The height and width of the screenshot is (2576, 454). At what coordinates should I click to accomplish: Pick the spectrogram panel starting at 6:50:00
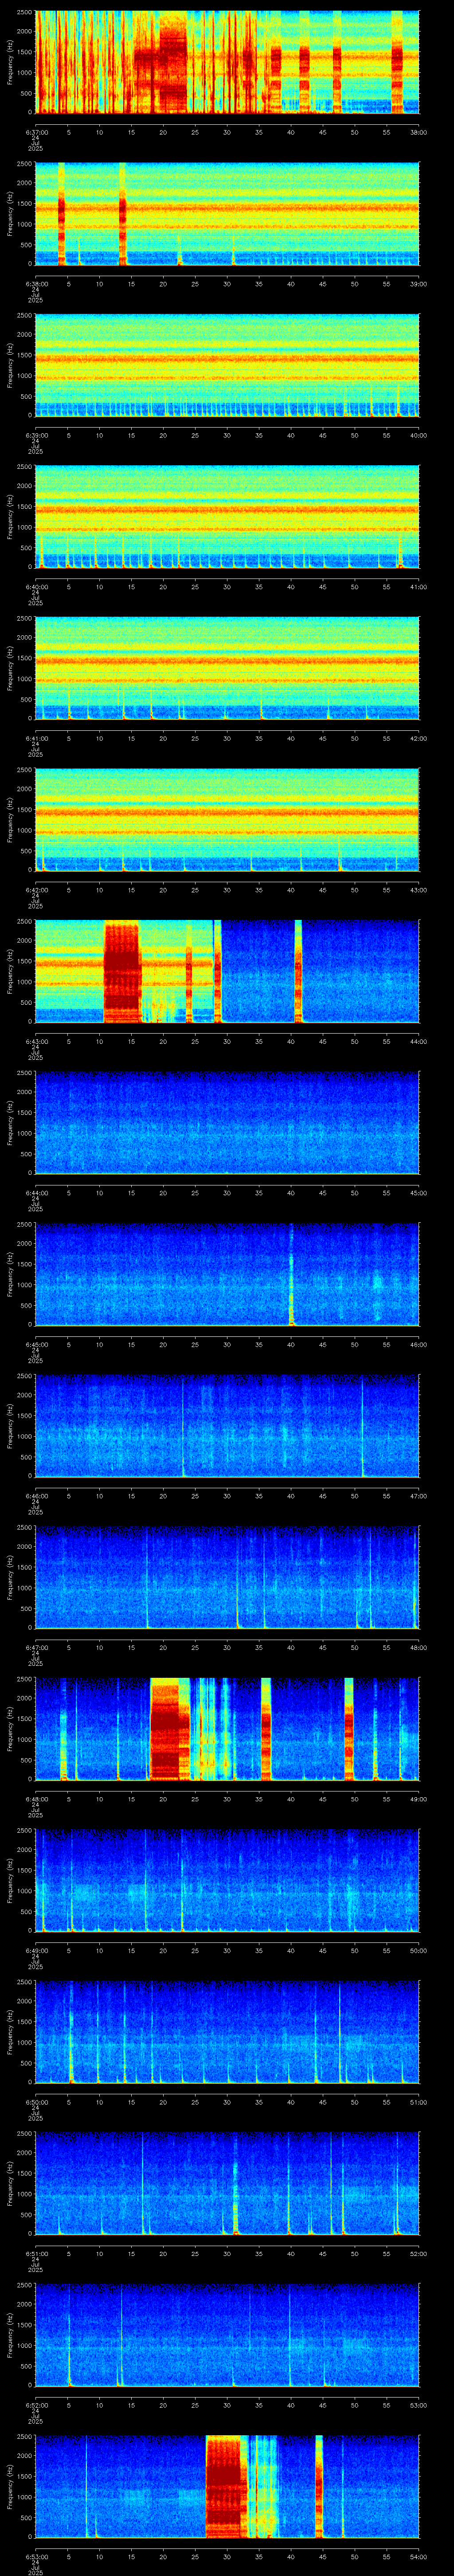(227, 2032)
